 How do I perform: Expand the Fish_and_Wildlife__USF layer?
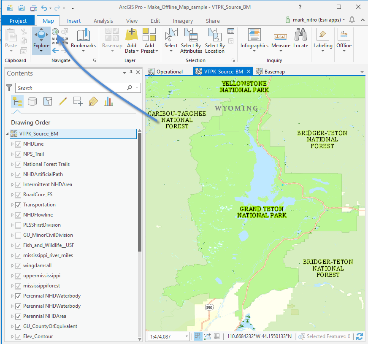coord(12,246)
